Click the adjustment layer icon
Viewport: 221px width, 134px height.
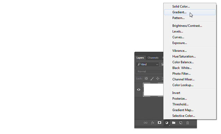coord(167,123)
